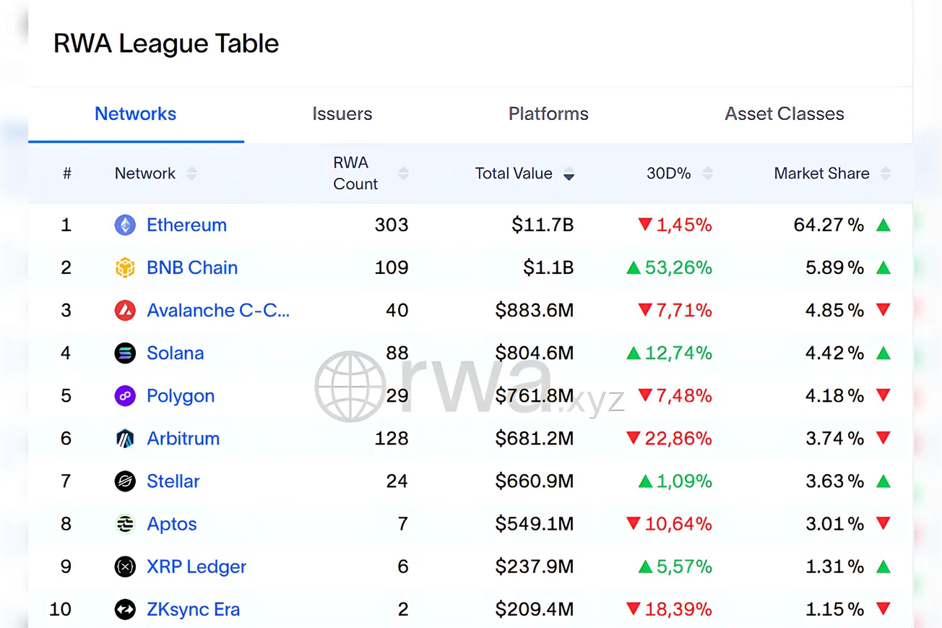This screenshot has width=942, height=628.
Task: Click the Arbitrum logo icon
Action: (125, 438)
